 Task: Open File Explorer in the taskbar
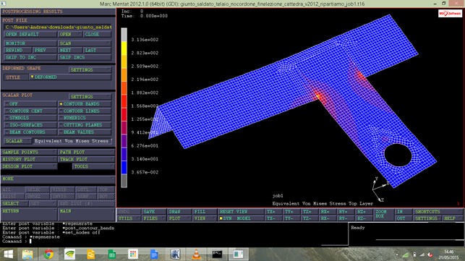27,254
